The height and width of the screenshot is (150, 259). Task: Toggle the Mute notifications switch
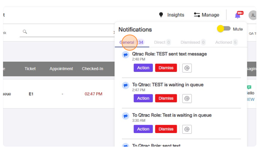224,29
